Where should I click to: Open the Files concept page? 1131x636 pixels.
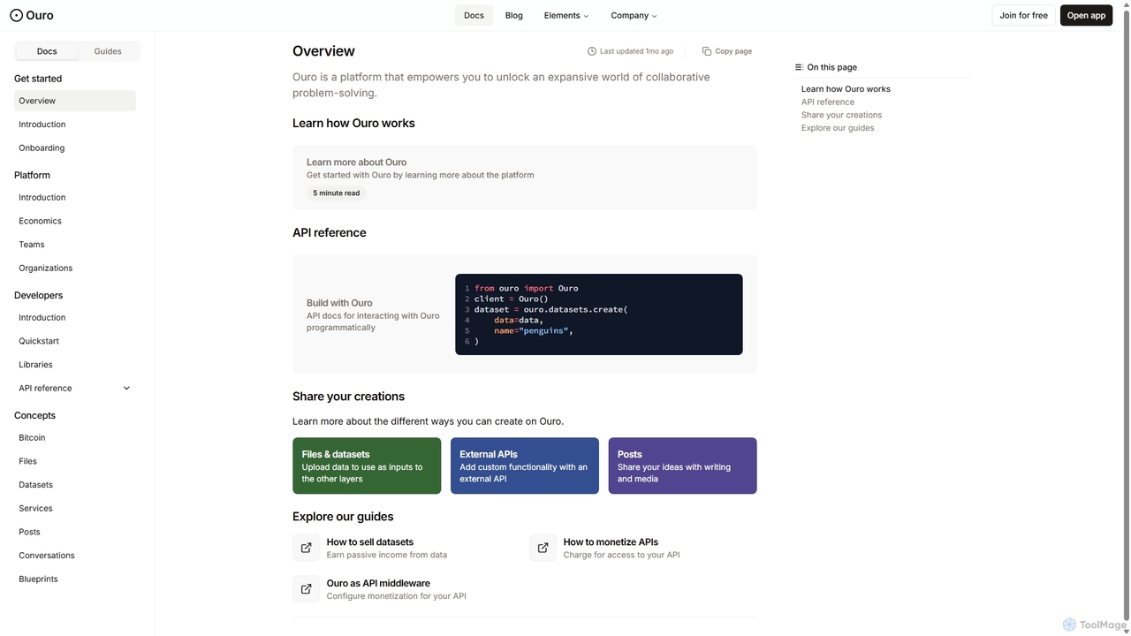(75, 461)
